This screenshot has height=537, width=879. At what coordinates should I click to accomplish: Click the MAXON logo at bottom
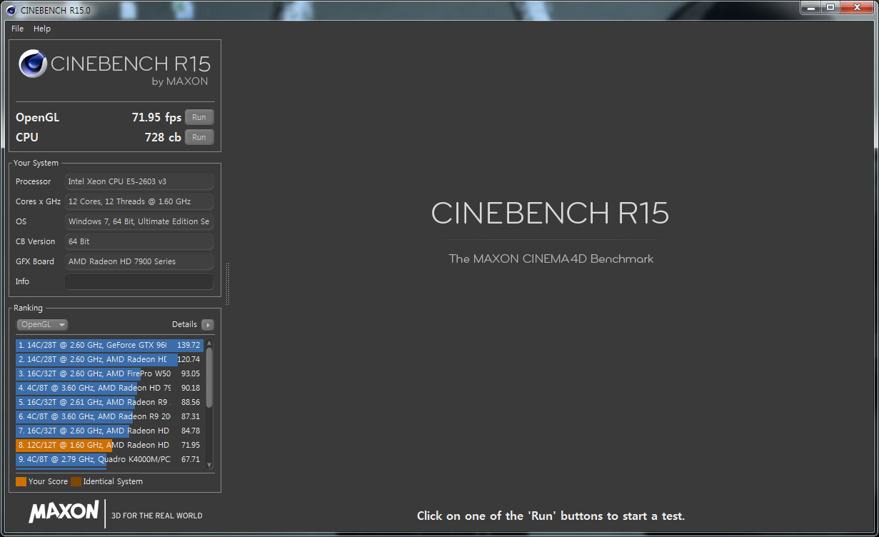[64, 511]
